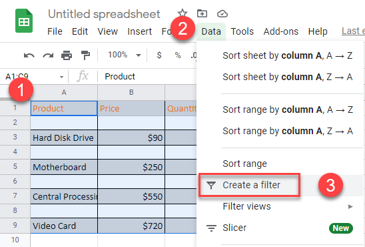Image resolution: width=365 pixels, height=247 pixels.
Task: Open the Data menu
Action: tap(211, 31)
